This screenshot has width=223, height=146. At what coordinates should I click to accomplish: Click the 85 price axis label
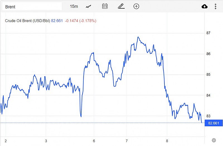pos(208,75)
